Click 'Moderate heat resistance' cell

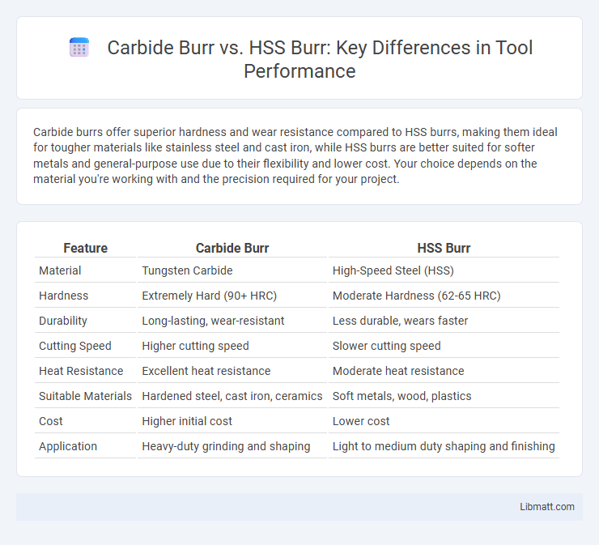(398, 371)
